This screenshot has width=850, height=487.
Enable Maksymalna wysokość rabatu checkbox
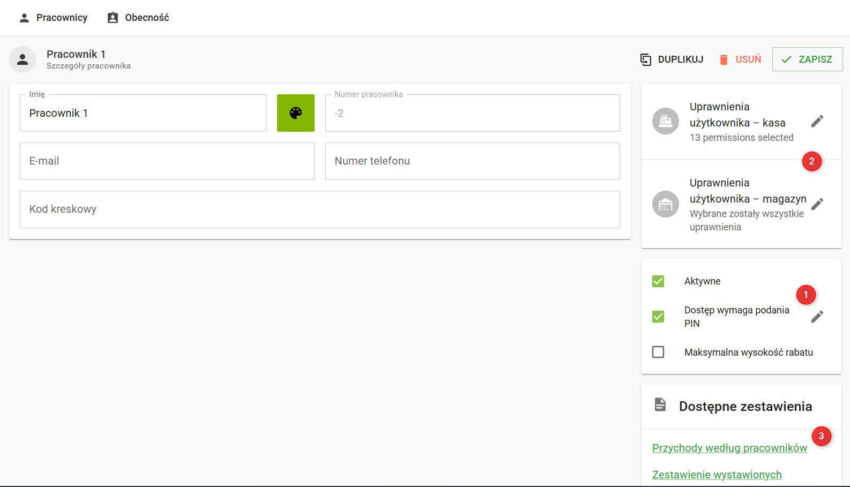pos(658,352)
